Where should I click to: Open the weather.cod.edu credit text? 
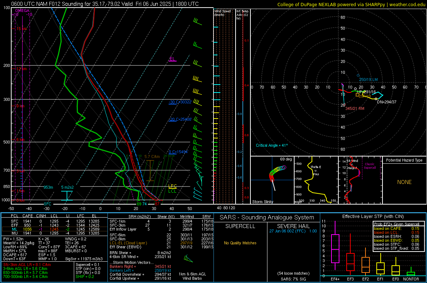click(351, 4)
